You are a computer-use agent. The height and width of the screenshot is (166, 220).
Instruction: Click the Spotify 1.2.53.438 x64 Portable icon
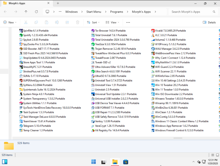click(x=21, y=35)
